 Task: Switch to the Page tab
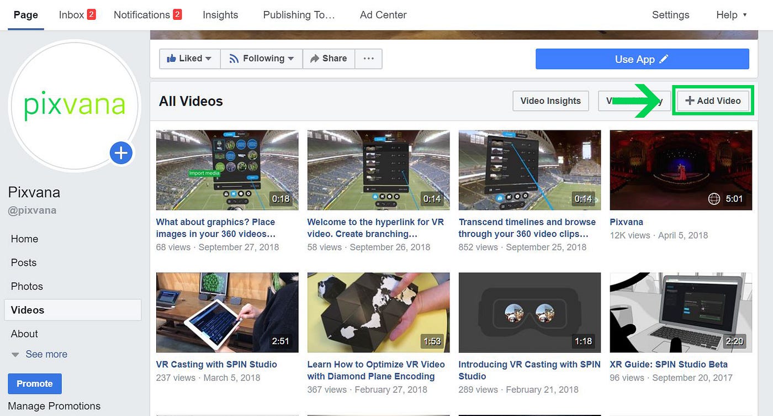tap(26, 15)
